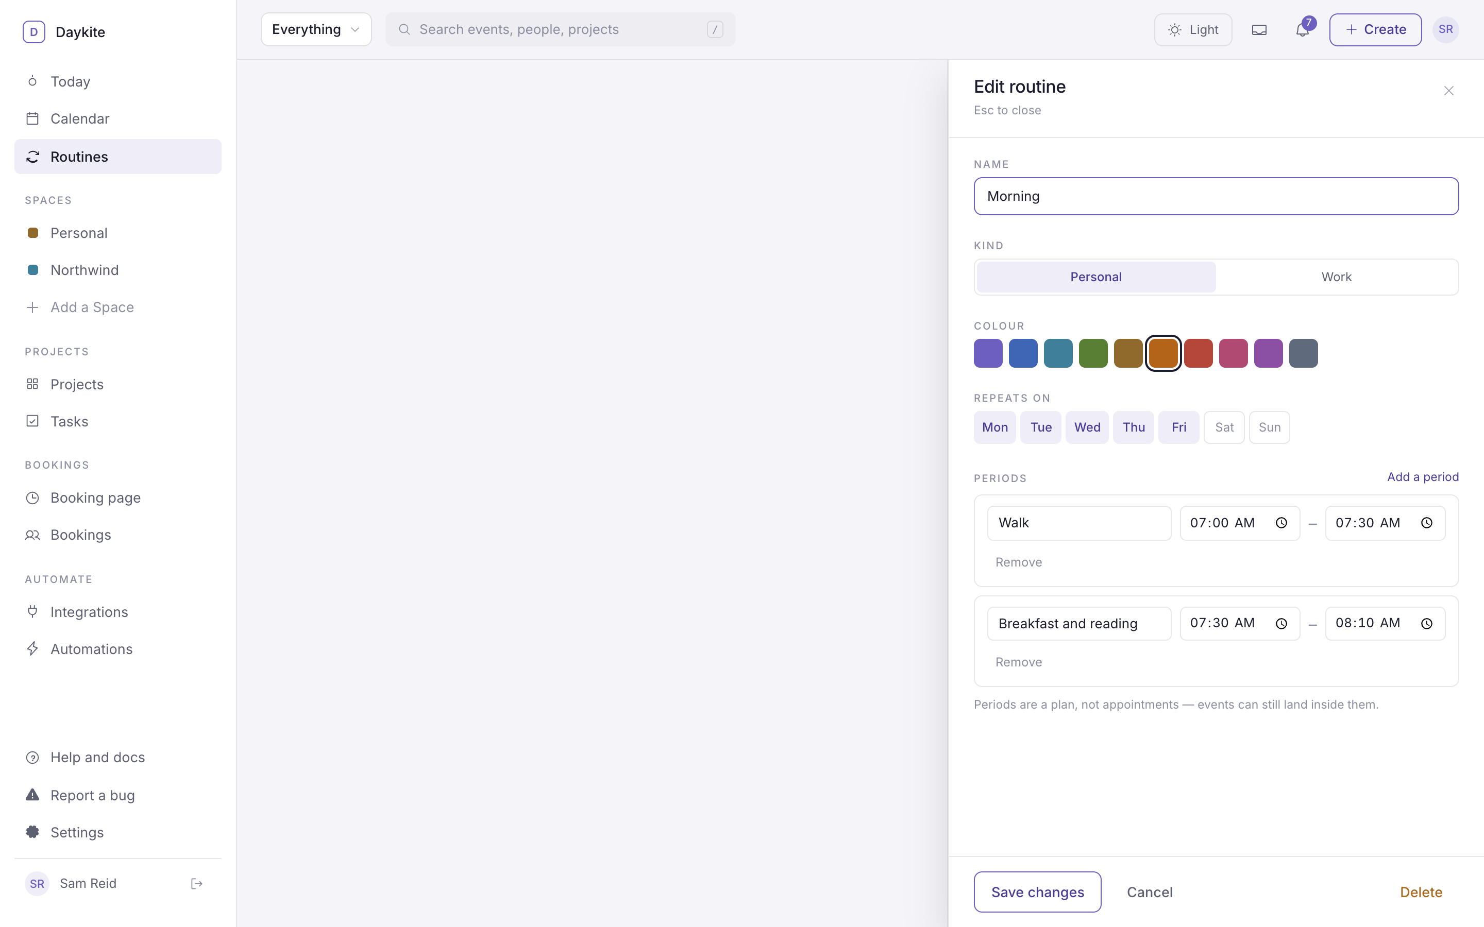Screen dimensions: 1484x927
Task: Switch theme with the Light button
Action: pyautogui.click(x=1193, y=29)
